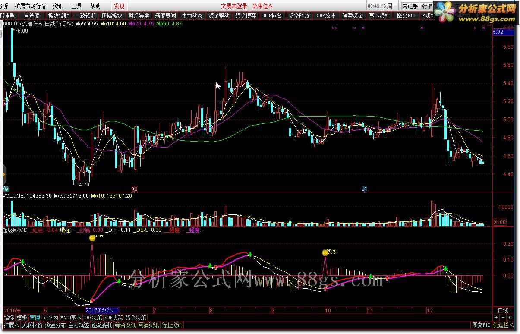Open the 财经导读 toolbar tab
520x334 pixels.
139,16
